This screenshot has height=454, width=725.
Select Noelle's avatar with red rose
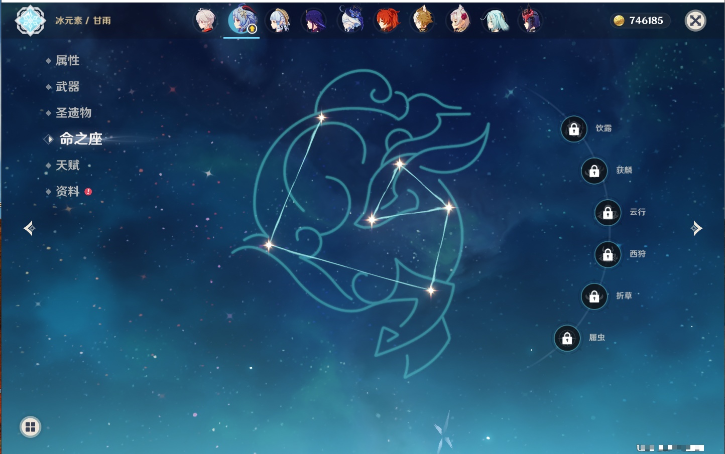459,21
